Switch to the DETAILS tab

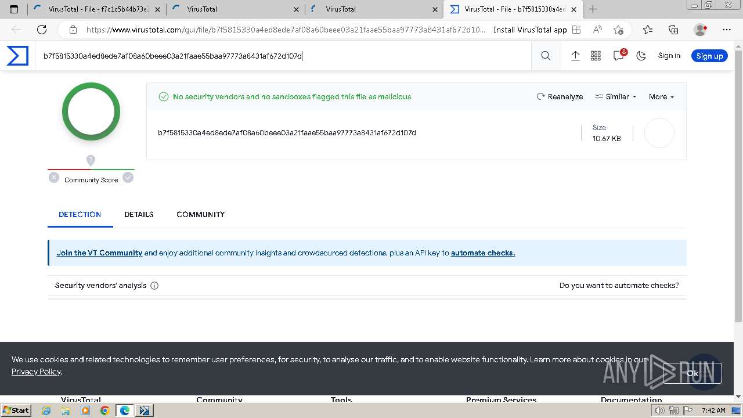click(x=139, y=214)
